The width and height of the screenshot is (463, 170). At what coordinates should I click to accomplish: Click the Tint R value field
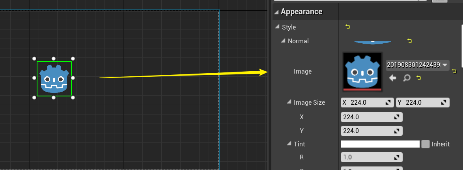372,157
